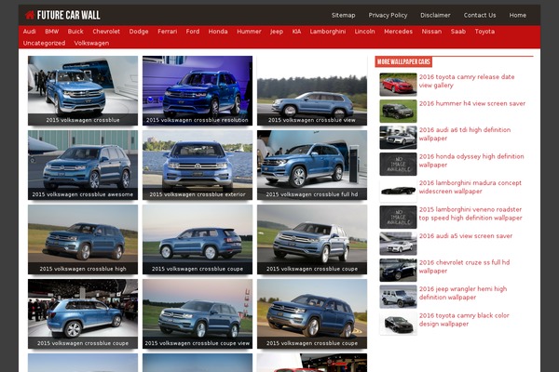Open the Ferrari category
The image size is (559, 372).
(167, 32)
